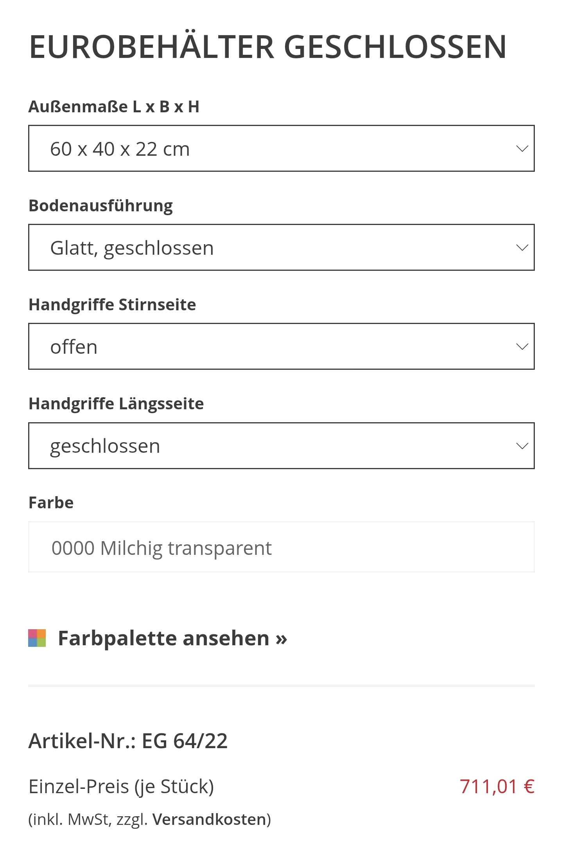The width and height of the screenshot is (563, 846).
Task: Click the multicolored Farbpalette squares icon
Action: [37, 638]
